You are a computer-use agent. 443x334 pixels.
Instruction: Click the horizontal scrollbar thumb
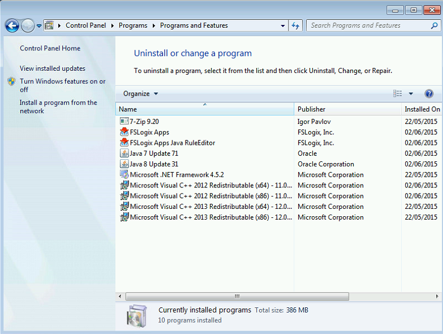tap(237, 296)
